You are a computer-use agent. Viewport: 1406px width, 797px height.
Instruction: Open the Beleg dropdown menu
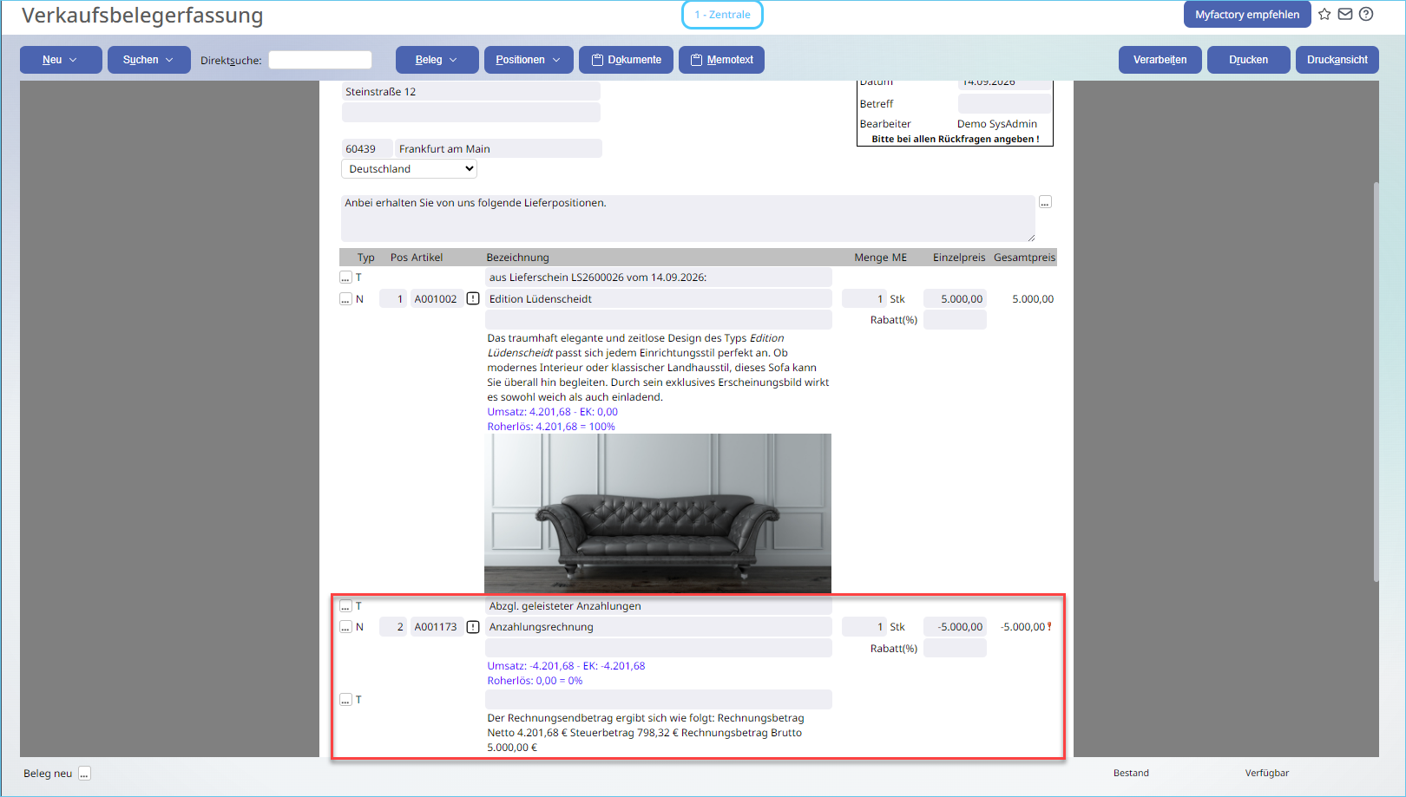(x=437, y=60)
